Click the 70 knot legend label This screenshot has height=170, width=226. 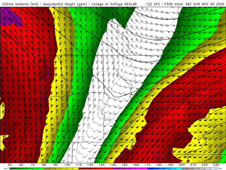33,165
